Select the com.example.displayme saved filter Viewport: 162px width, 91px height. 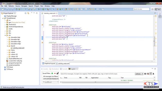pos(51,79)
